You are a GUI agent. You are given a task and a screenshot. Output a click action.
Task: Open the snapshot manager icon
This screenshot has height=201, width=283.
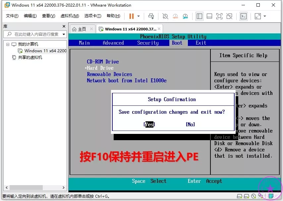pos(185,16)
